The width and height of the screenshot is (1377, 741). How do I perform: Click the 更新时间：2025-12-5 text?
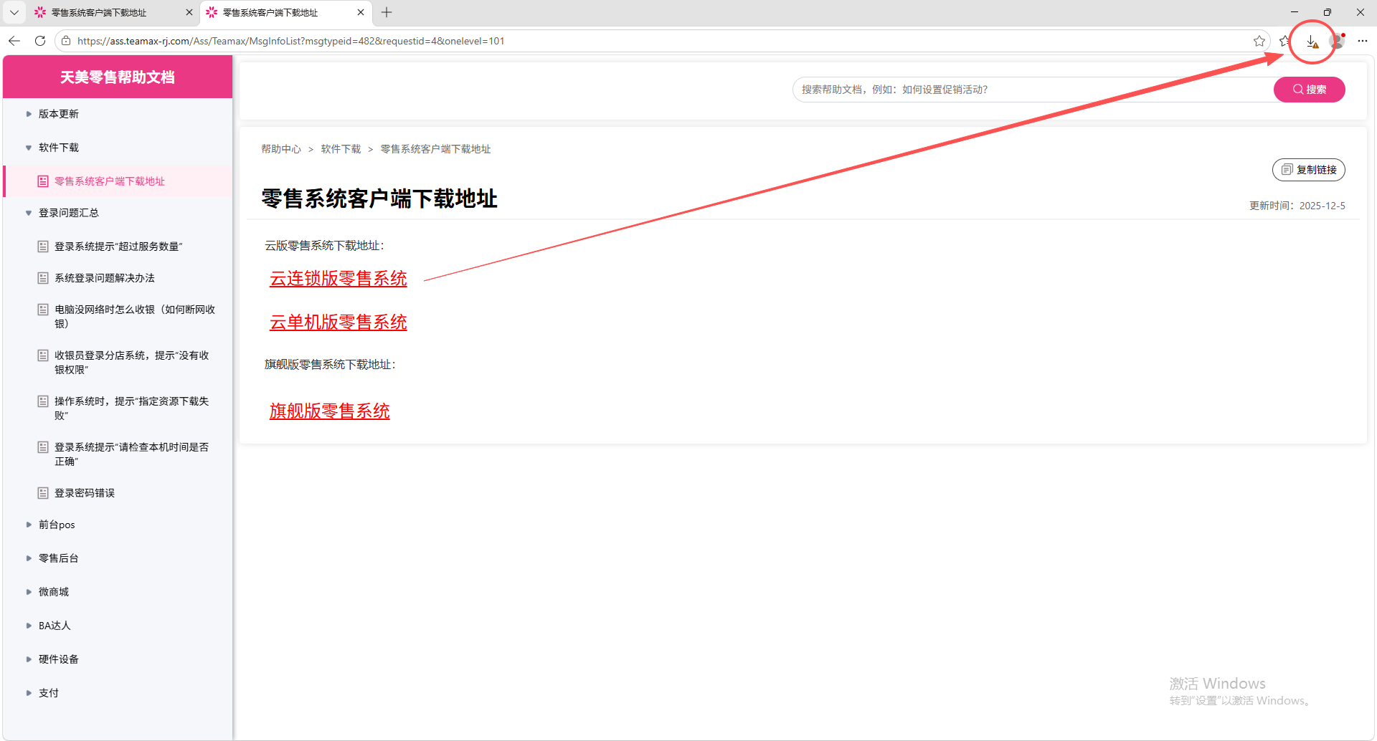click(x=1297, y=206)
